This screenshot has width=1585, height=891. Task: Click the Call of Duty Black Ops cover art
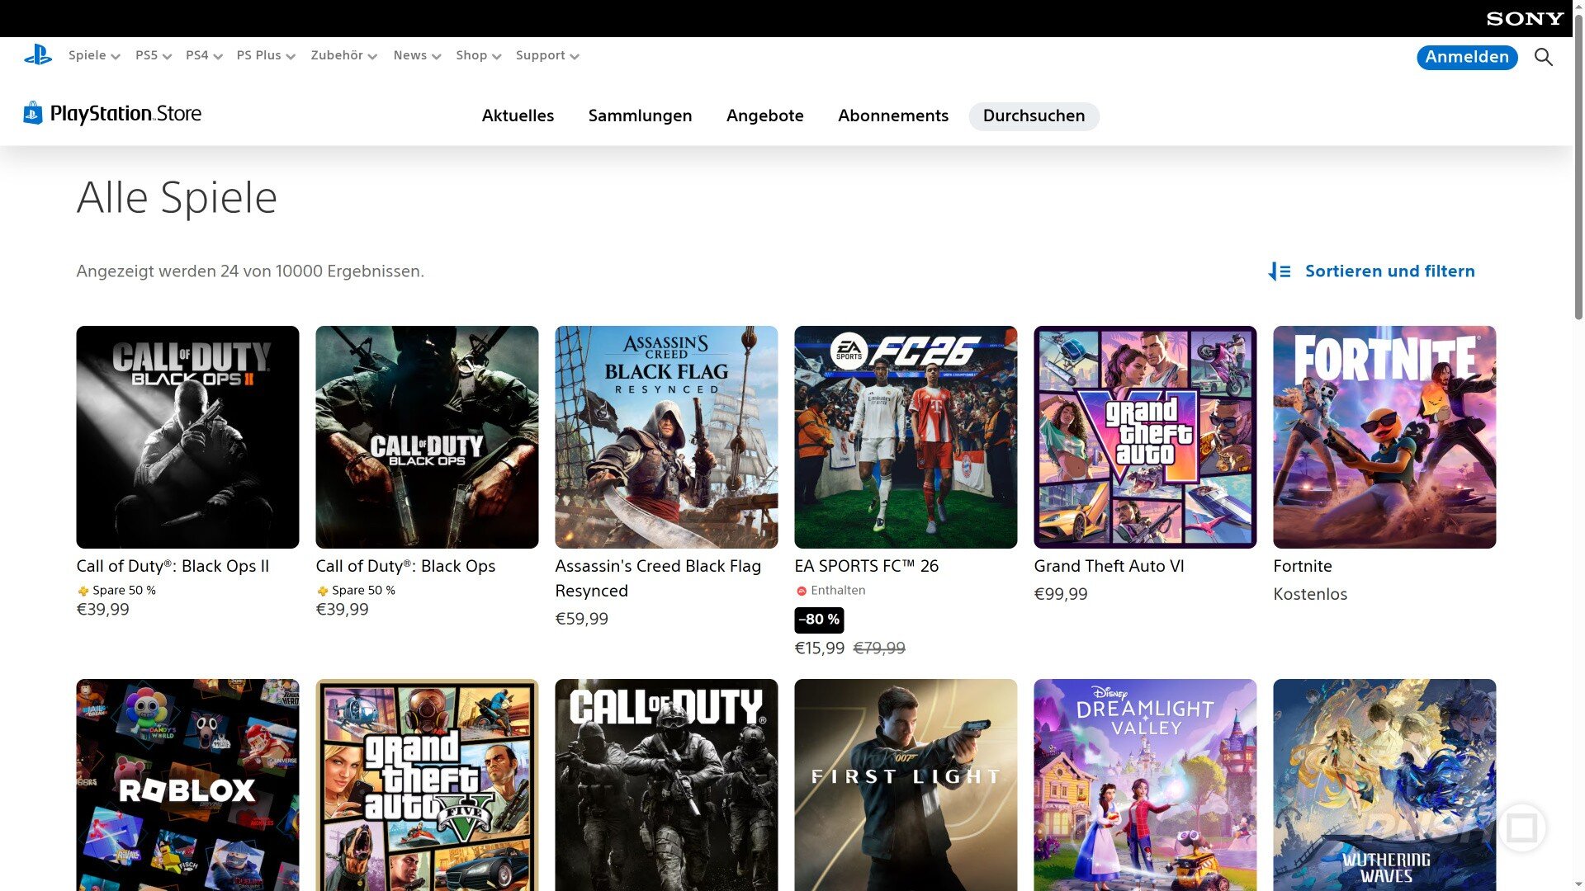click(427, 437)
